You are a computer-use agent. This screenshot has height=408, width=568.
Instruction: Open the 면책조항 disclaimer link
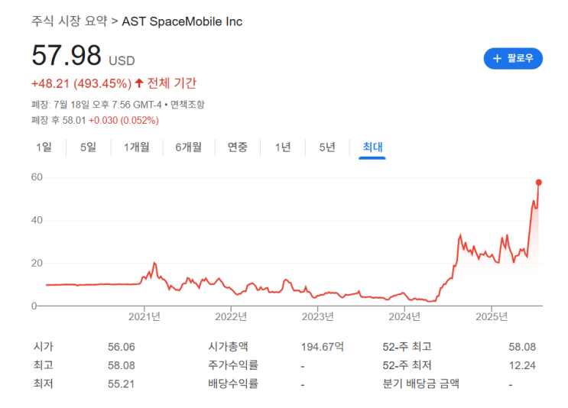click(x=187, y=104)
